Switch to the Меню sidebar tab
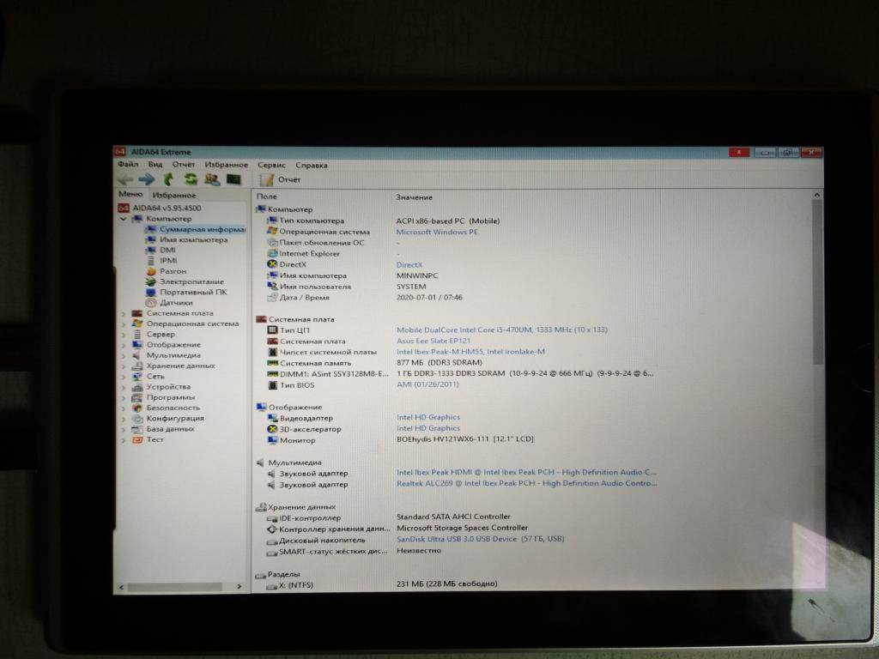This screenshot has height=659, width=879. (x=130, y=194)
